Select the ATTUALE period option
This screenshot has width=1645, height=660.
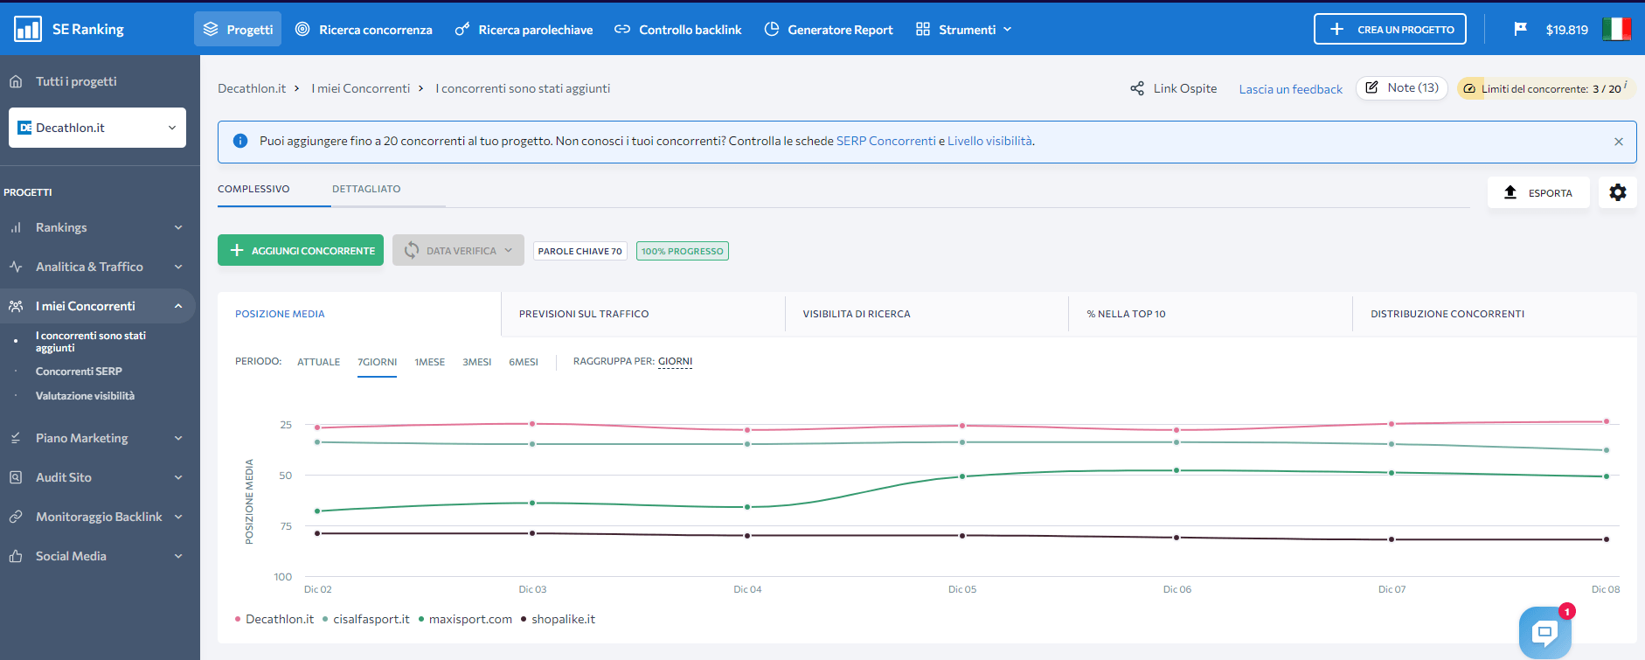coord(318,362)
